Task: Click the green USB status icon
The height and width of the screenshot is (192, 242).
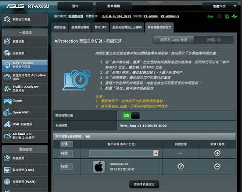Action: click(x=234, y=16)
